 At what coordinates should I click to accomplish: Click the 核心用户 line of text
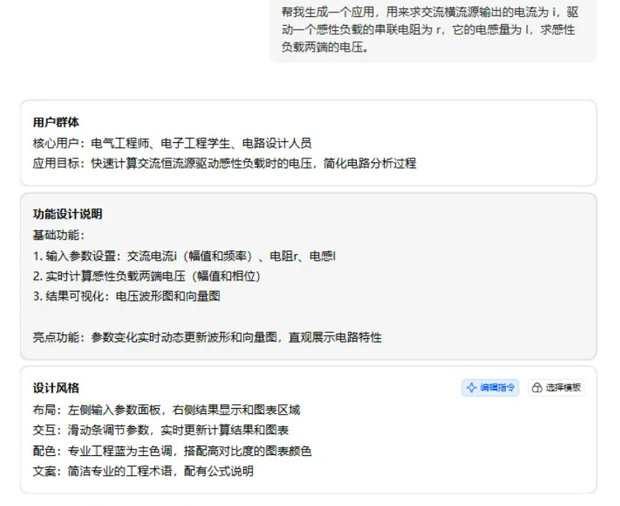pos(172,143)
